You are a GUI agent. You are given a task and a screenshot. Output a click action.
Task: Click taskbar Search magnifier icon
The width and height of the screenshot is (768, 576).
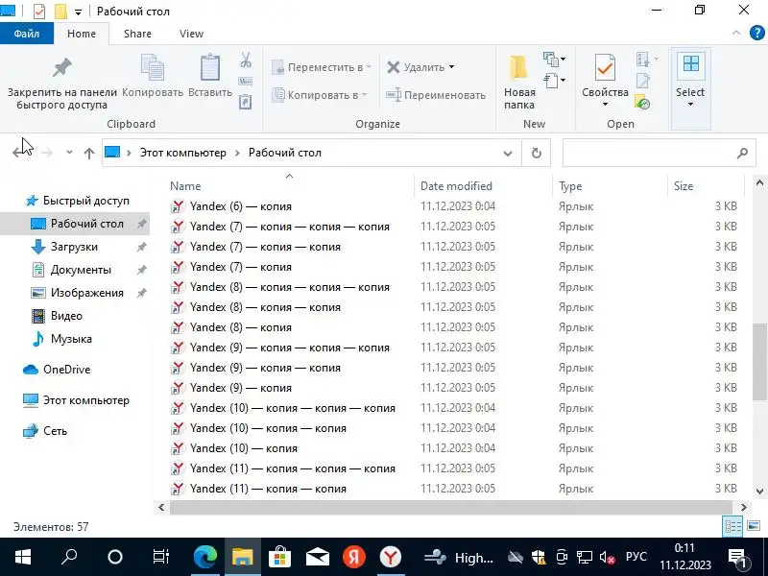[69, 557]
